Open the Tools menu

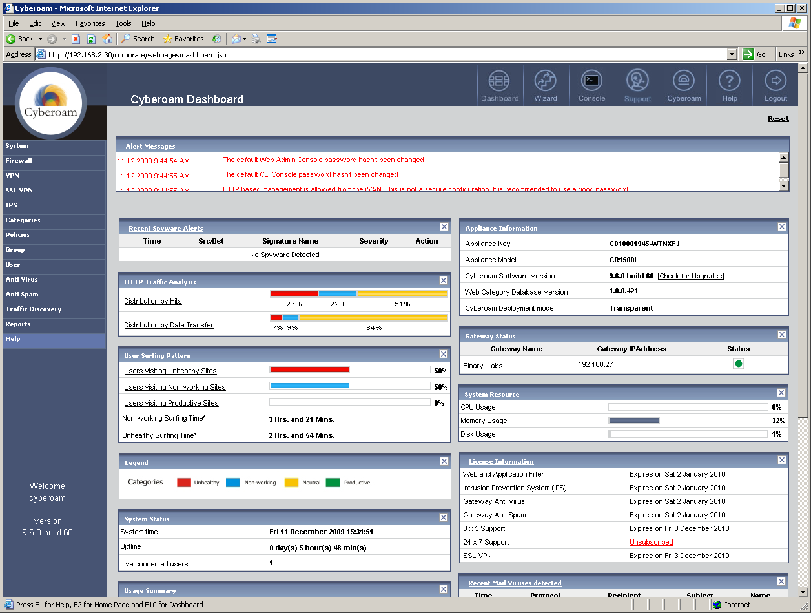pyautogui.click(x=123, y=23)
